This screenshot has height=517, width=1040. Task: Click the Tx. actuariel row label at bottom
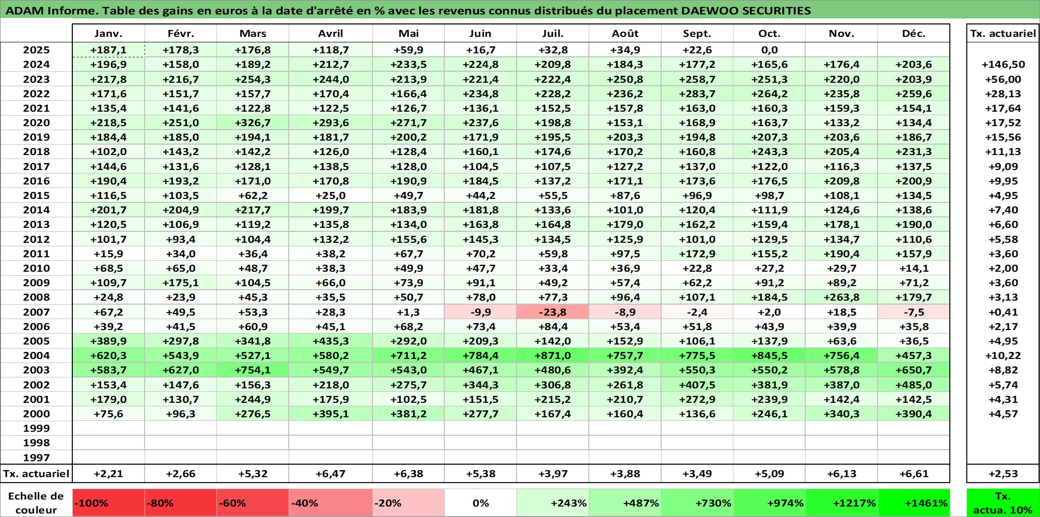click(x=36, y=474)
